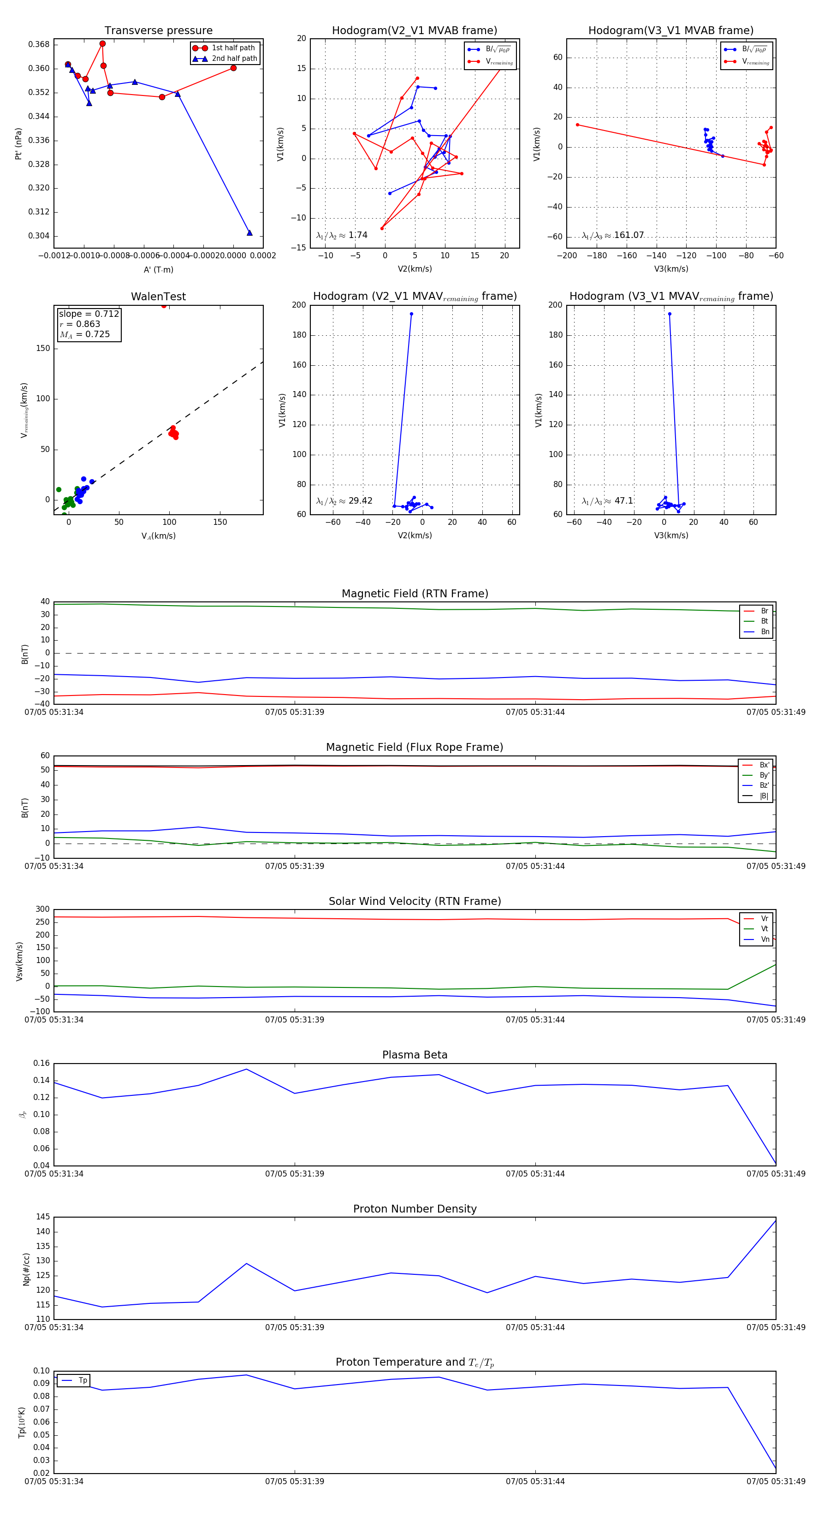Click the λ1/λ3 ≈ 161.07 annotation

click(x=613, y=235)
